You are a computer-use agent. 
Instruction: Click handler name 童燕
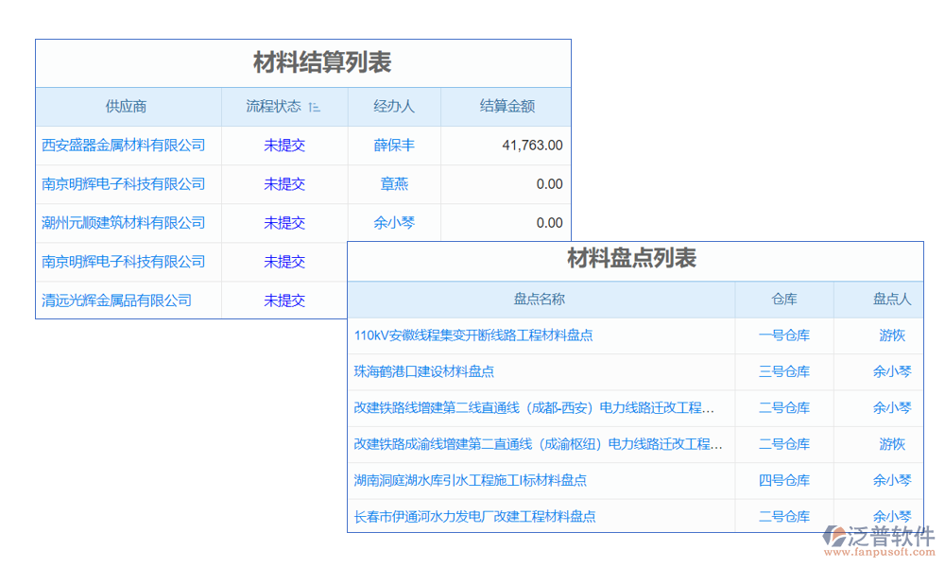pyautogui.click(x=394, y=184)
